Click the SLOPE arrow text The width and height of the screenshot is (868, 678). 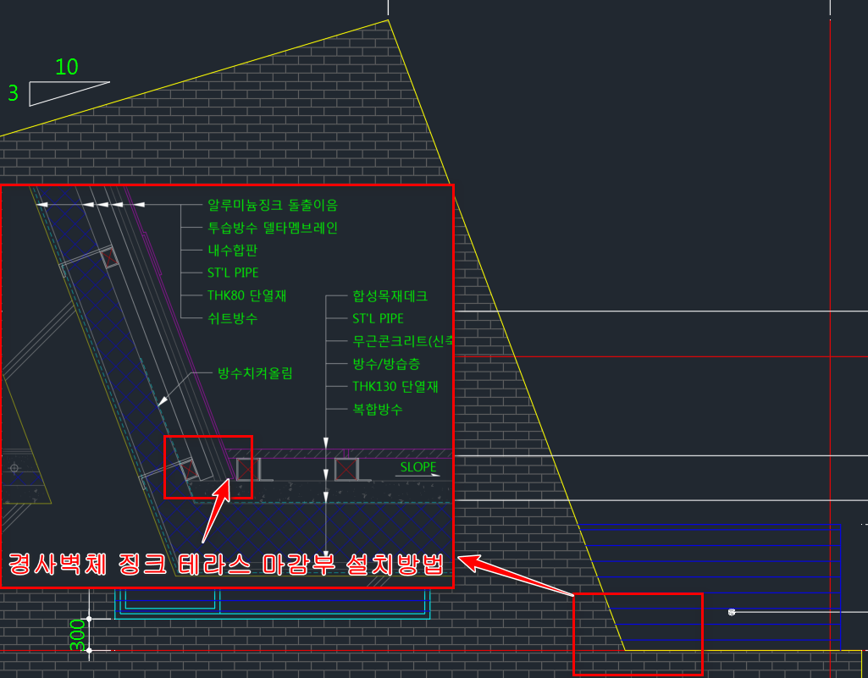[x=418, y=468]
